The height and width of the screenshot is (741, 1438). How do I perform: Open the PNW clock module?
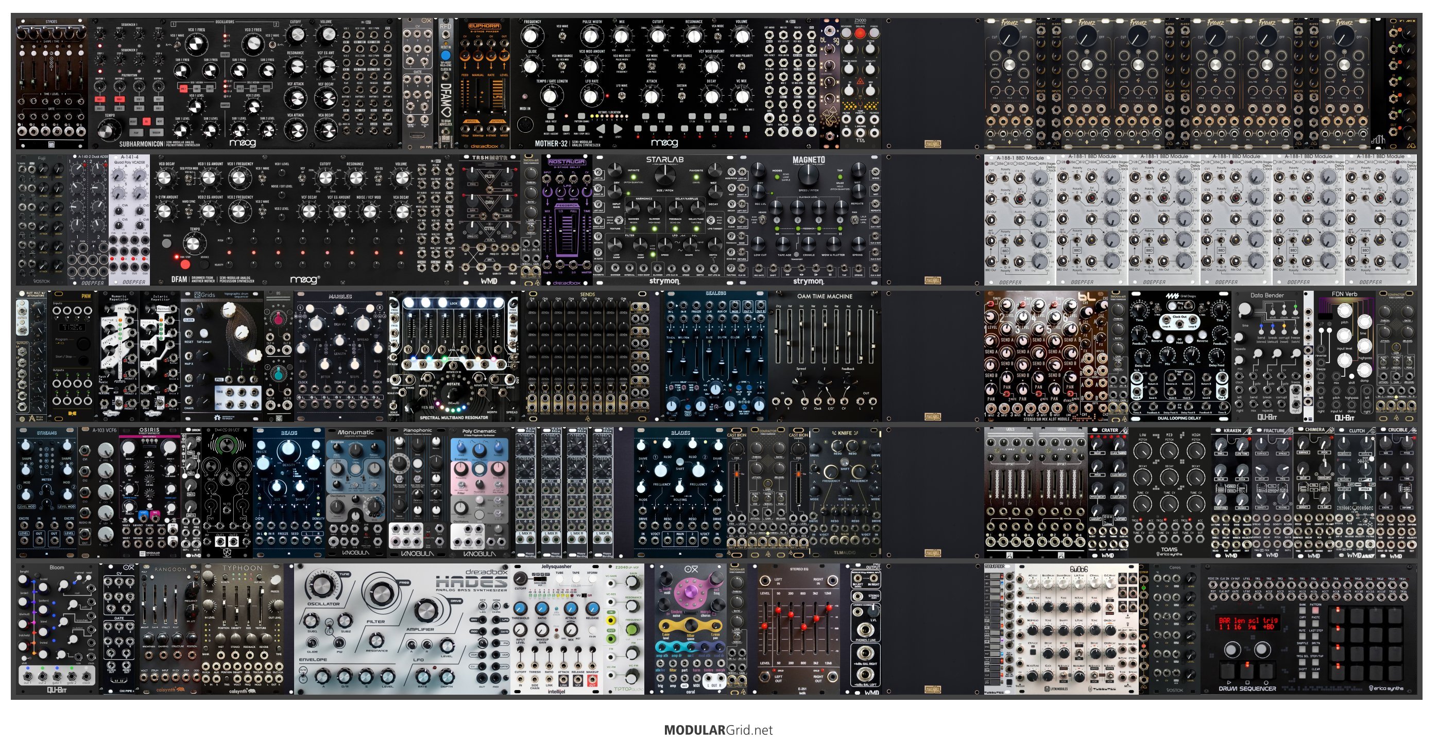[73, 356]
